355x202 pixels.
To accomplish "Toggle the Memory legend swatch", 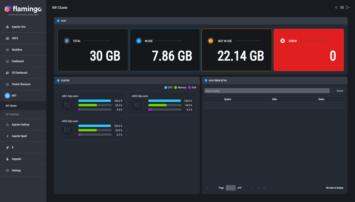I will [x=175, y=88].
